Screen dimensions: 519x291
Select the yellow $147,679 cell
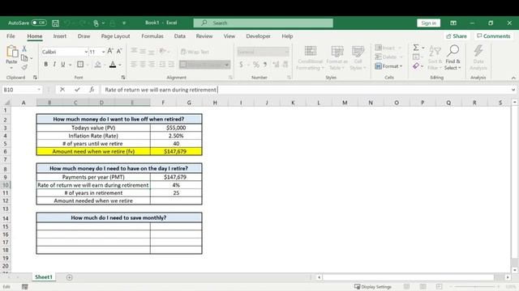coord(176,151)
